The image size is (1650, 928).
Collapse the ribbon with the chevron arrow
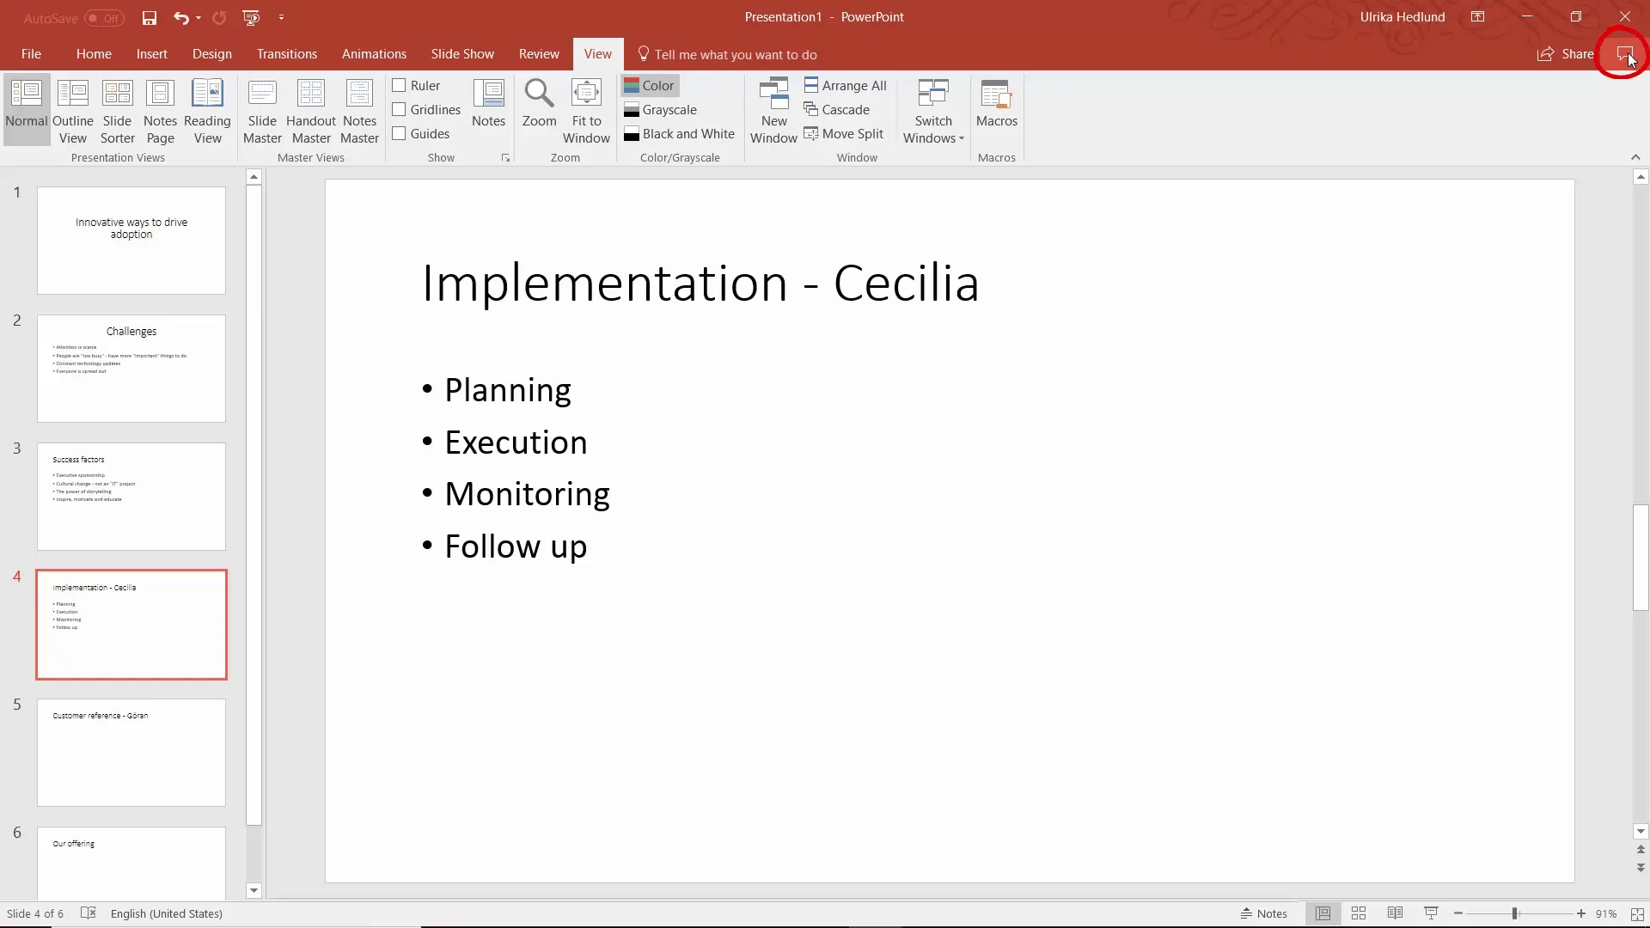click(1635, 157)
